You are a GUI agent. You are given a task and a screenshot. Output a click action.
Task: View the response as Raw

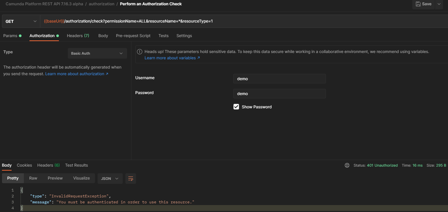[33, 178]
